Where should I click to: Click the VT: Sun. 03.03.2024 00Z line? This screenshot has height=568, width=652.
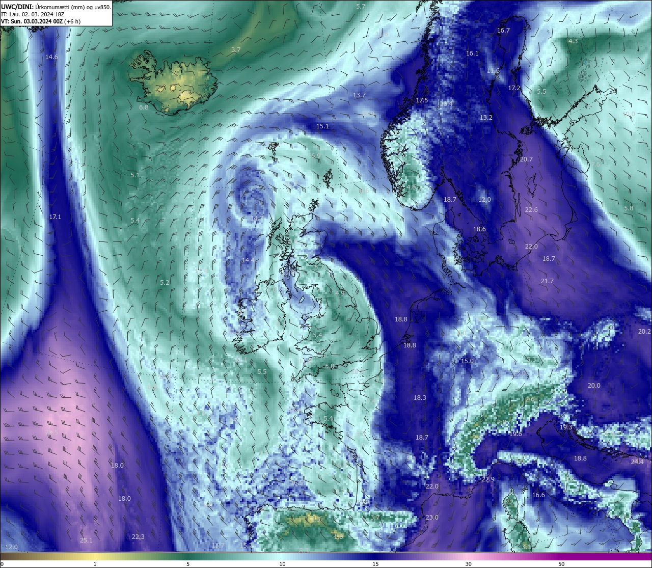41,21
